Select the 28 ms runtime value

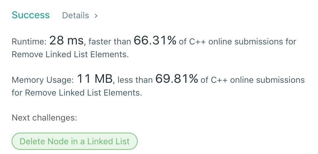pyautogui.click(x=66, y=41)
